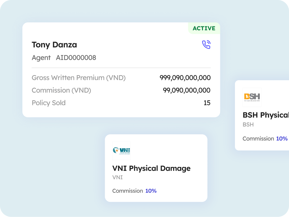Click the 10% commission on VNI card
Screen dimensions: 289x217
point(151,191)
